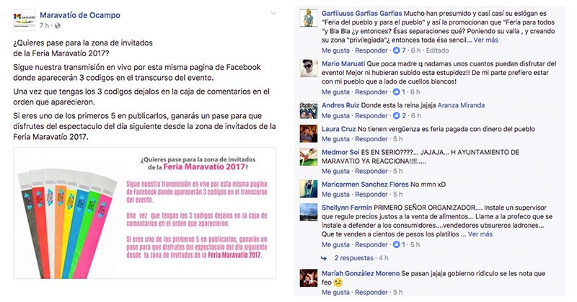Show the 2 respuestas replies
This screenshot has height=302, width=577.
(353, 258)
